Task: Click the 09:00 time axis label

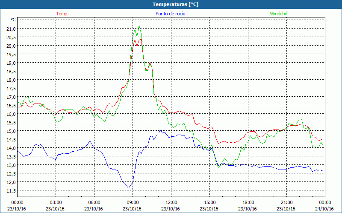Action: point(133,203)
